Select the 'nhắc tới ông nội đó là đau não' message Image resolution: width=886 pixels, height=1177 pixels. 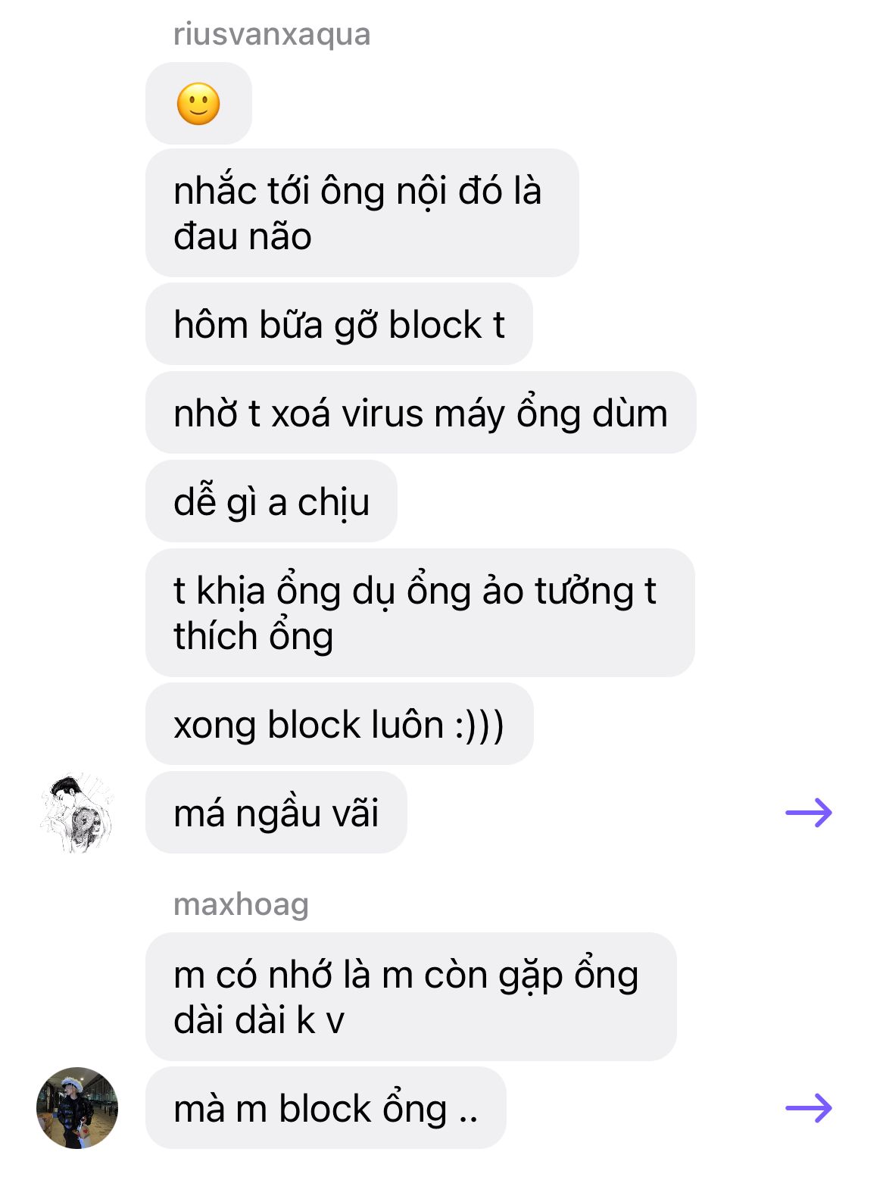(x=362, y=213)
